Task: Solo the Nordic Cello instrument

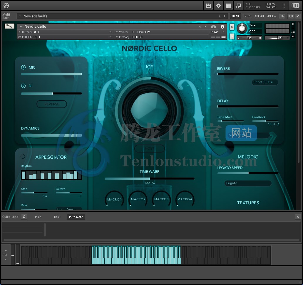Action: (x=232, y=27)
